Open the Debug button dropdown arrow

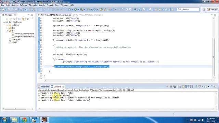click(x=72, y=9)
